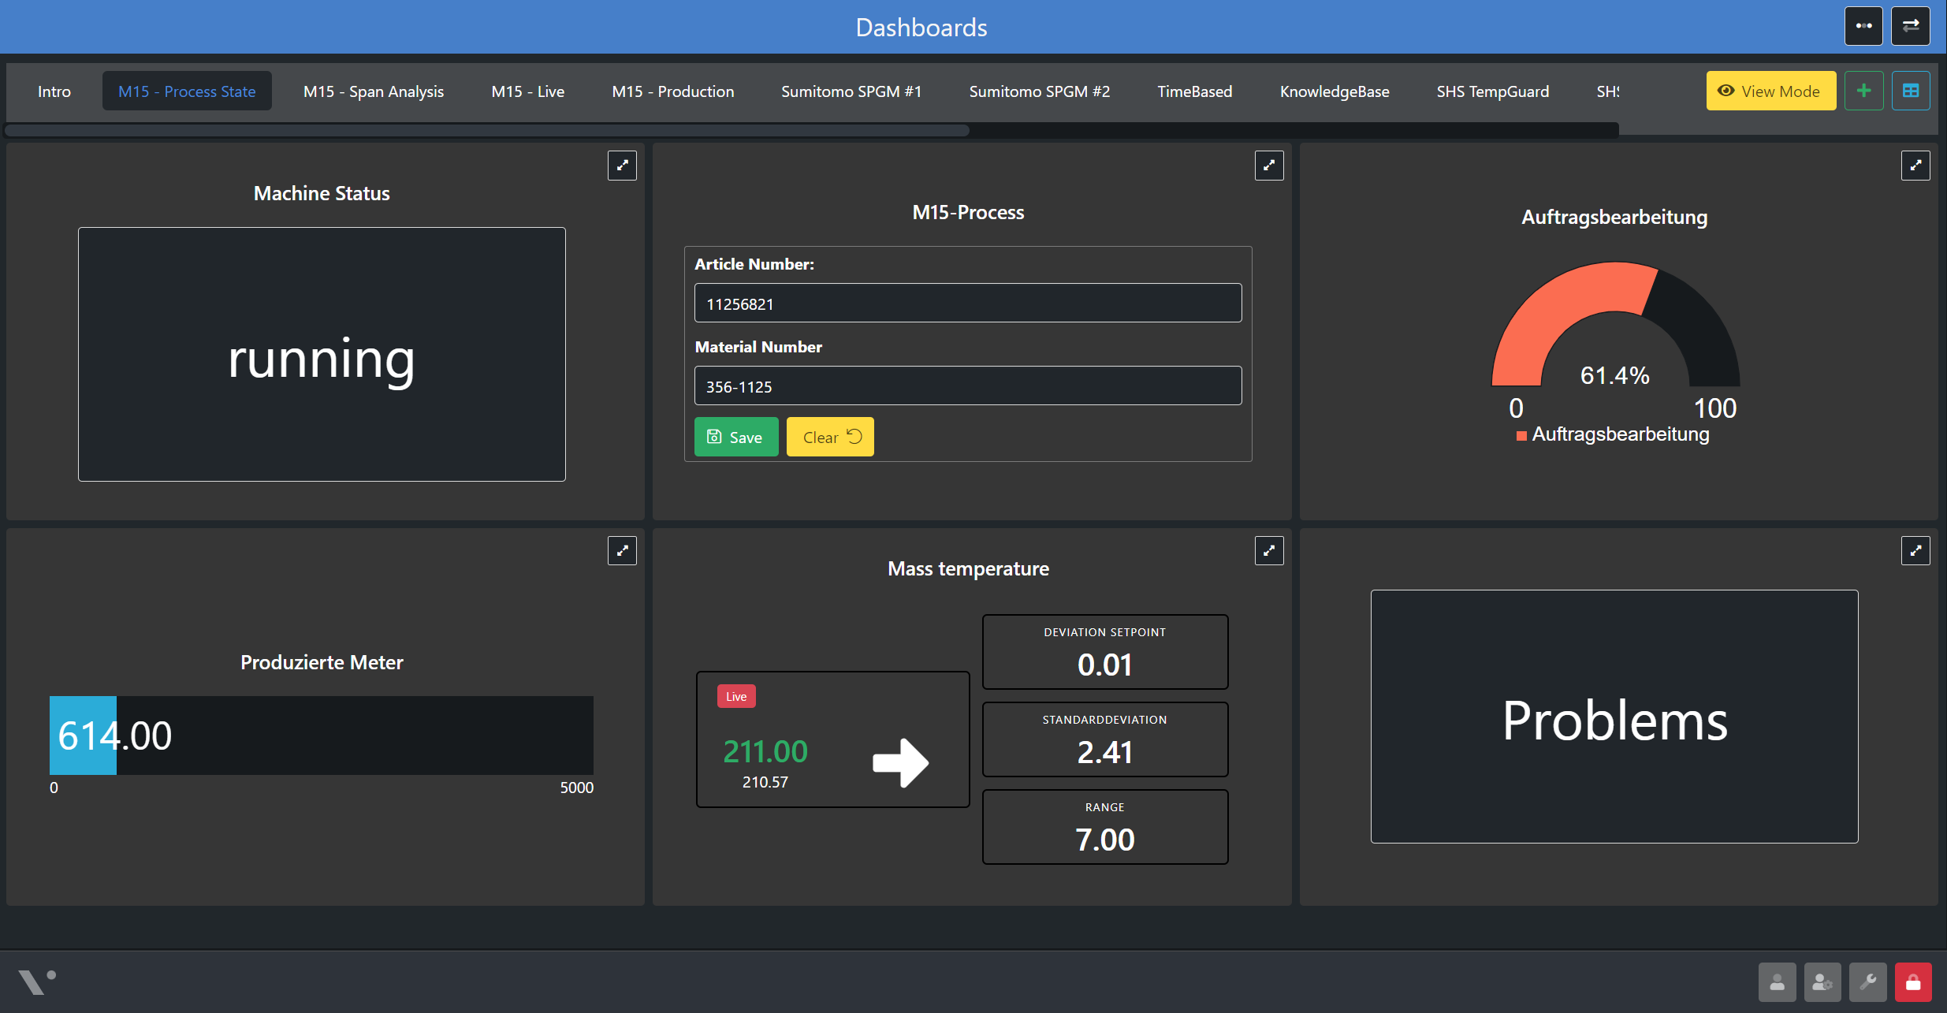Expand the Machine Status widget

point(622,166)
